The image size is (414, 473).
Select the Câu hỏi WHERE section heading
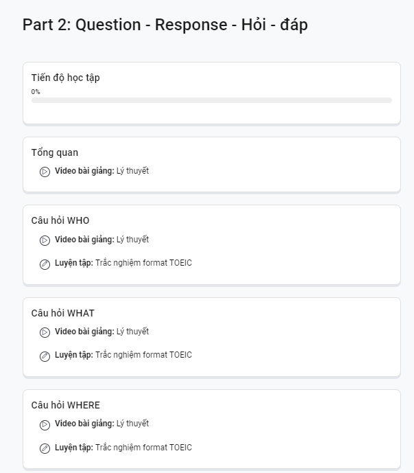click(65, 405)
